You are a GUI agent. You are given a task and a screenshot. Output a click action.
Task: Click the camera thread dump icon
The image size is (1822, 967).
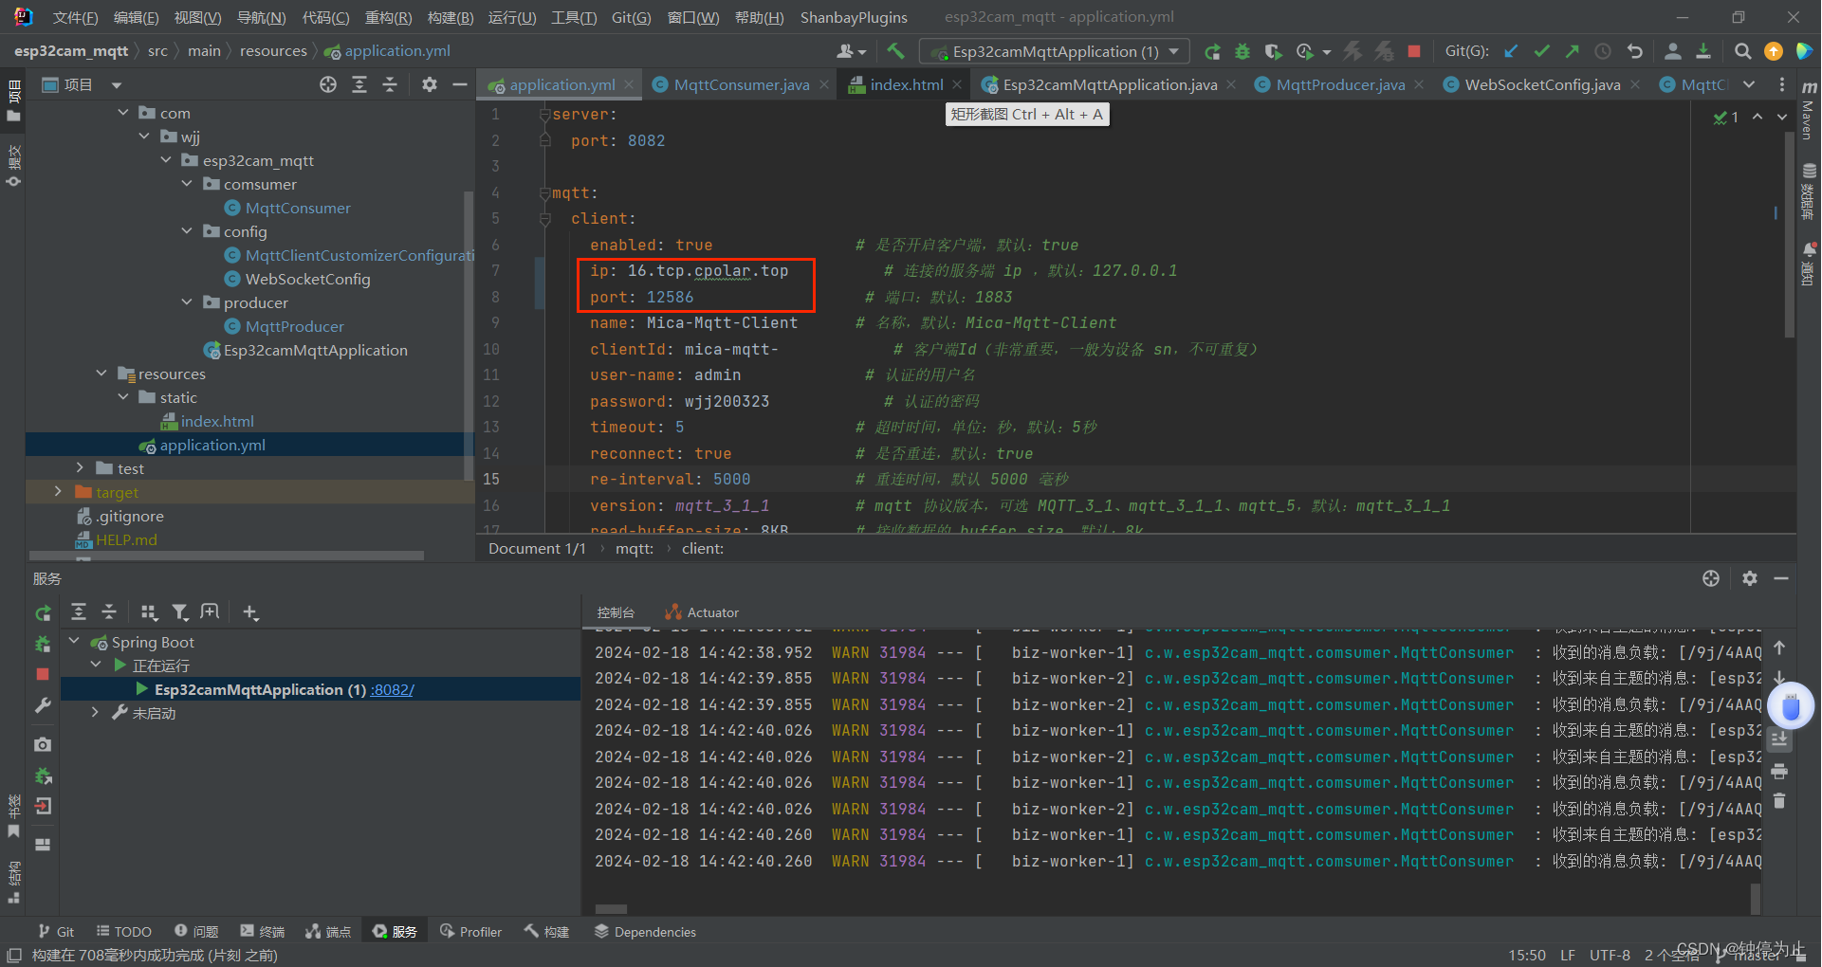coord(43,745)
